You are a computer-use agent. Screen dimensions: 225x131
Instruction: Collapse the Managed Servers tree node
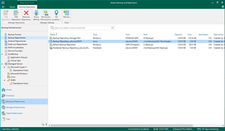[x=2, y=64]
